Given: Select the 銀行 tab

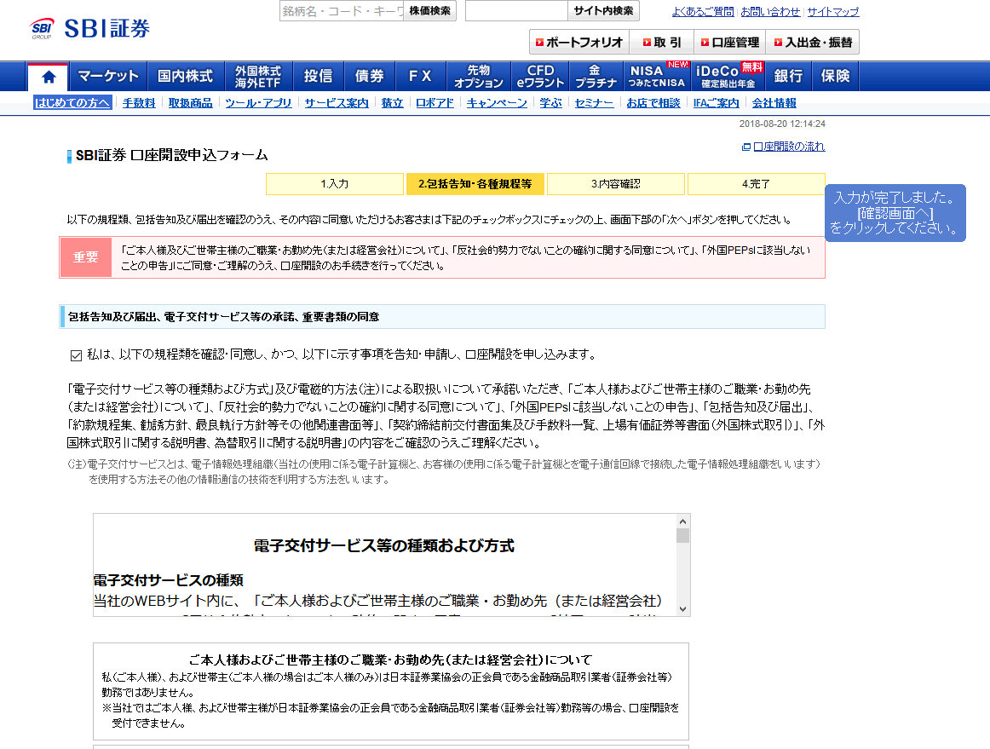Looking at the screenshot, I should tap(788, 77).
